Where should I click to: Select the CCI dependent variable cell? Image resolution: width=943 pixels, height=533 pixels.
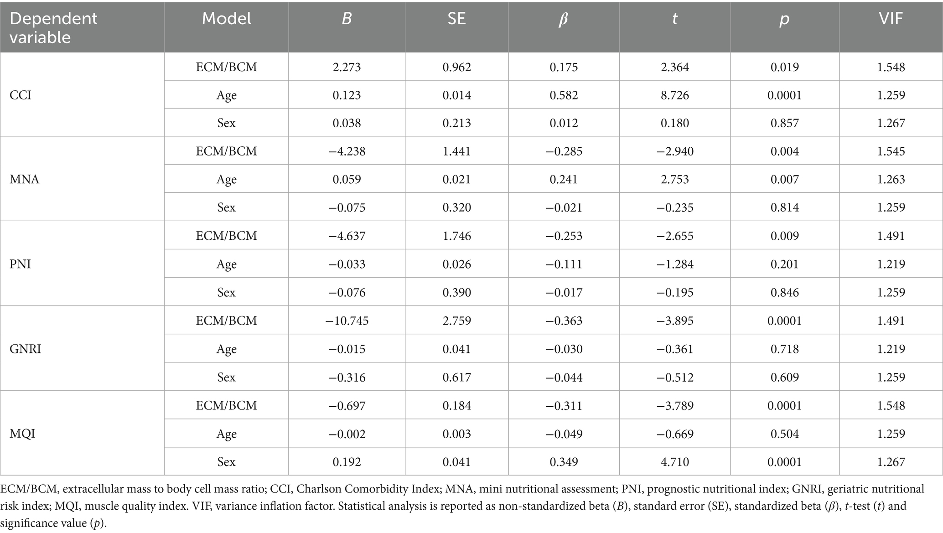coord(21,95)
